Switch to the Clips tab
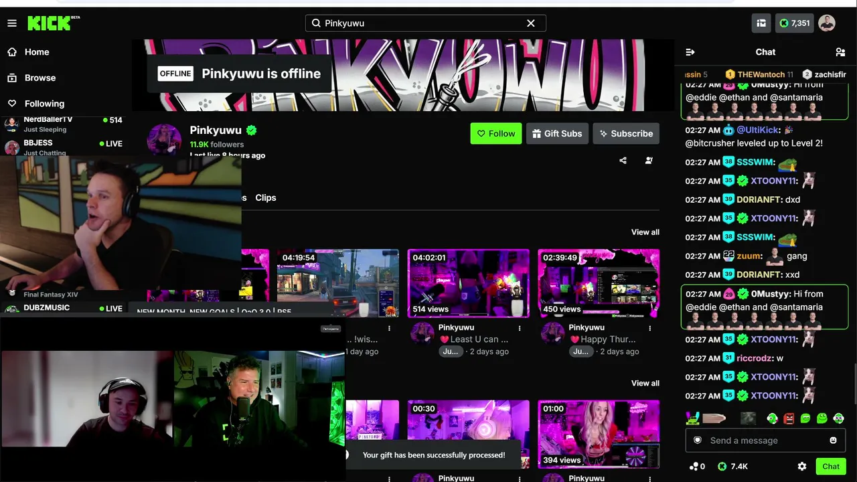 pos(266,198)
